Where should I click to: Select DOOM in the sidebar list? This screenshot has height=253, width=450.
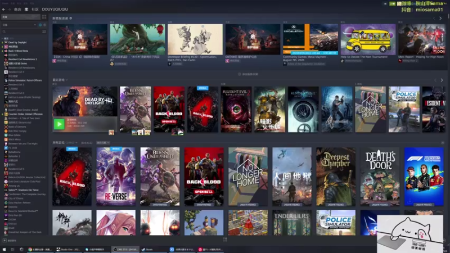click(x=12, y=219)
